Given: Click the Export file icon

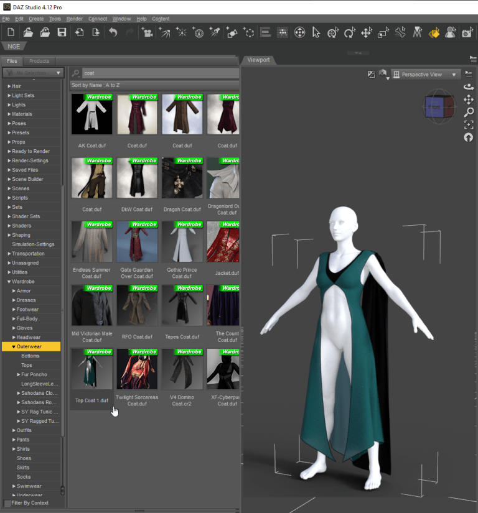Looking at the screenshot, I should 96,32.
